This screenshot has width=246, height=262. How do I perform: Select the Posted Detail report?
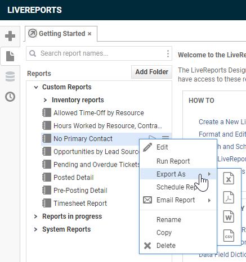pos(74,178)
